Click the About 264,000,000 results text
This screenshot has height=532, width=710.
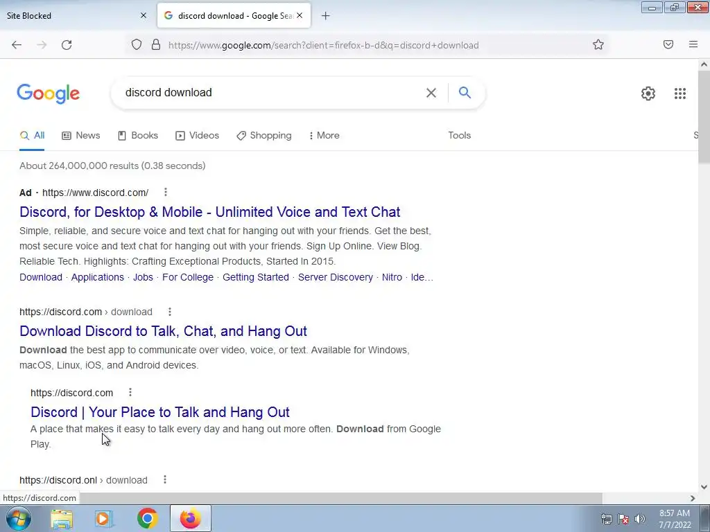click(x=112, y=166)
